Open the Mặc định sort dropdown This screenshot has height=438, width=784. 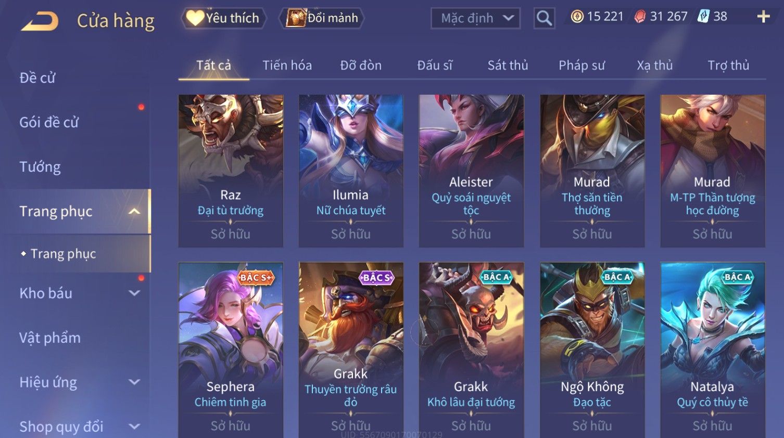tap(475, 18)
